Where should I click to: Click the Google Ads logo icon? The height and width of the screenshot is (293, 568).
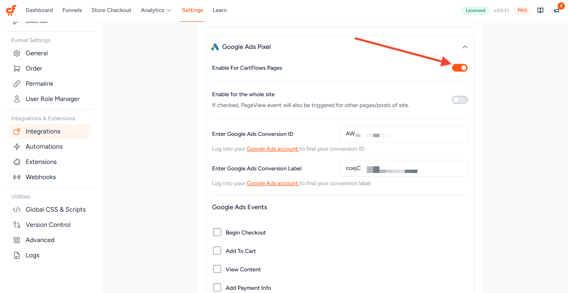(x=215, y=47)
